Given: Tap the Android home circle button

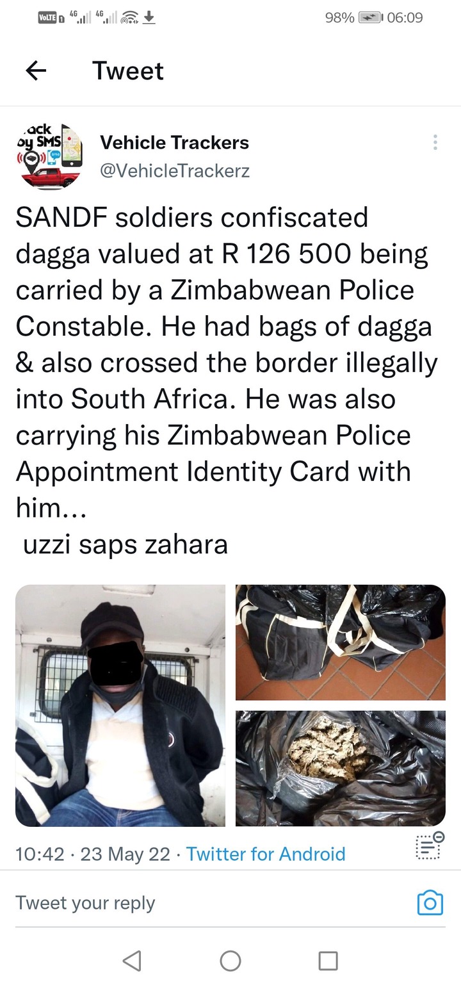Looking at the screenshot, I should tap(230, 960).
